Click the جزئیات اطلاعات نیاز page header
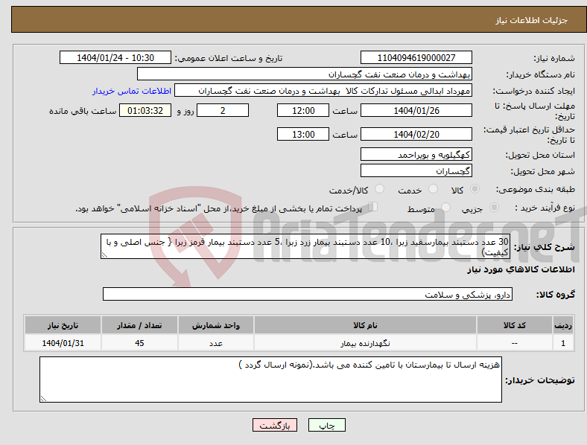 532,20
